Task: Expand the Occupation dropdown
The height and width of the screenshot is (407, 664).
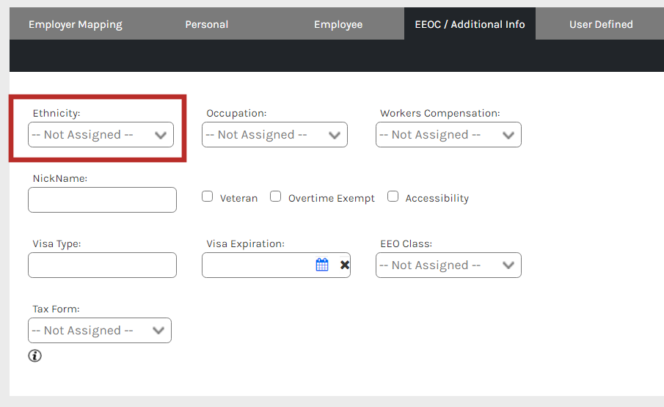Action: point(274,134)
